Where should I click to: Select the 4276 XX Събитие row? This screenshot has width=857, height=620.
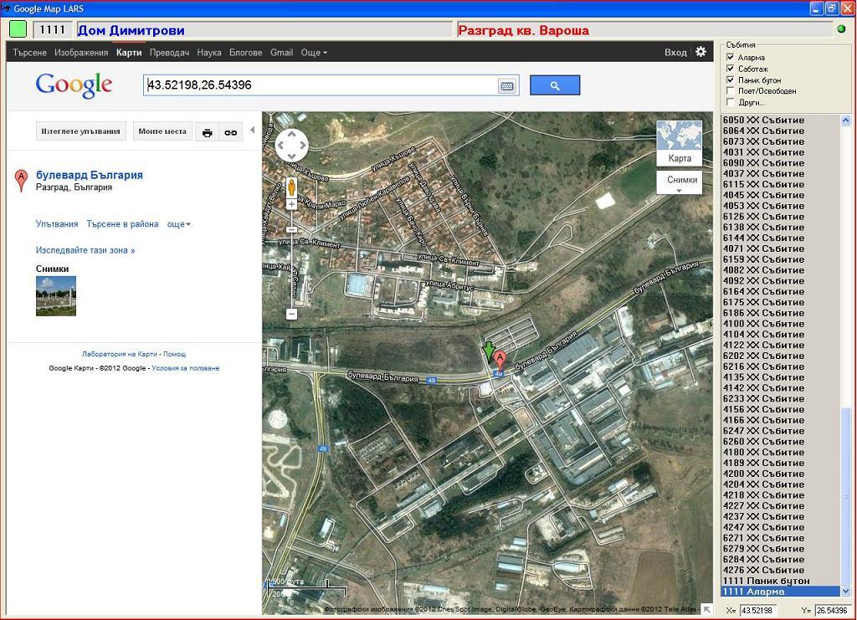[x=781, y=570]
